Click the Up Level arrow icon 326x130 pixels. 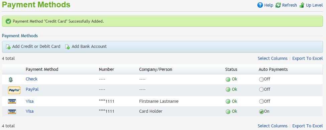click(x=302, y=5)
